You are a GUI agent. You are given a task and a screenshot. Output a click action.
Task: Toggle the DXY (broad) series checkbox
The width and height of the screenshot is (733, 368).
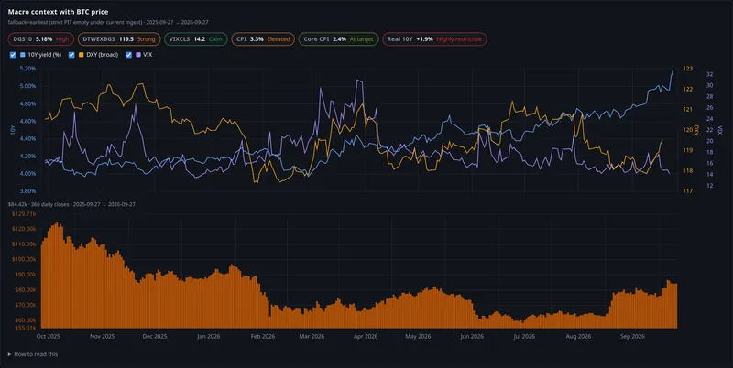71,55
